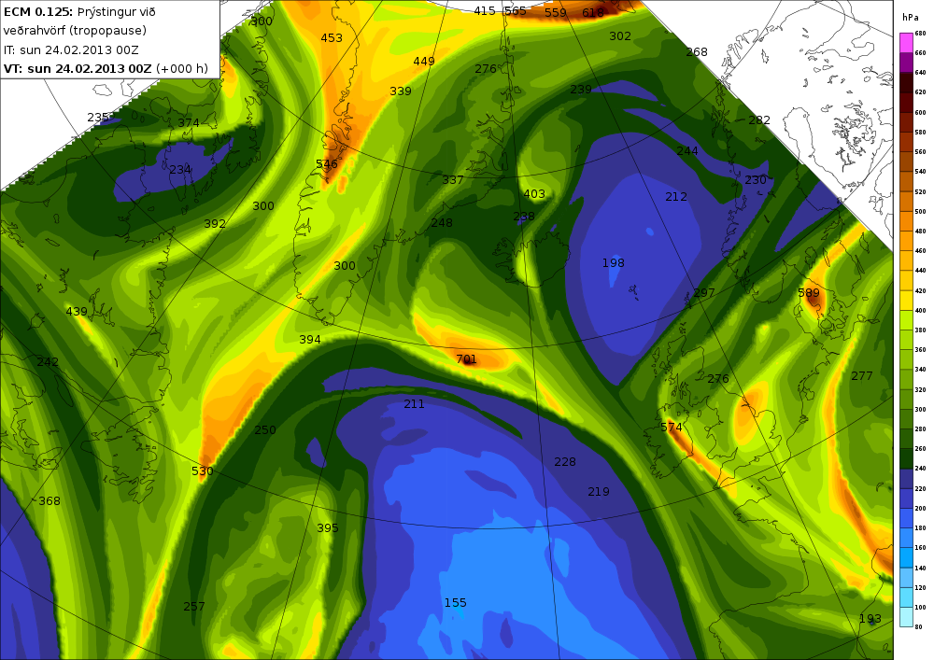Click the 257 value near the bottom

coord(194,607)
